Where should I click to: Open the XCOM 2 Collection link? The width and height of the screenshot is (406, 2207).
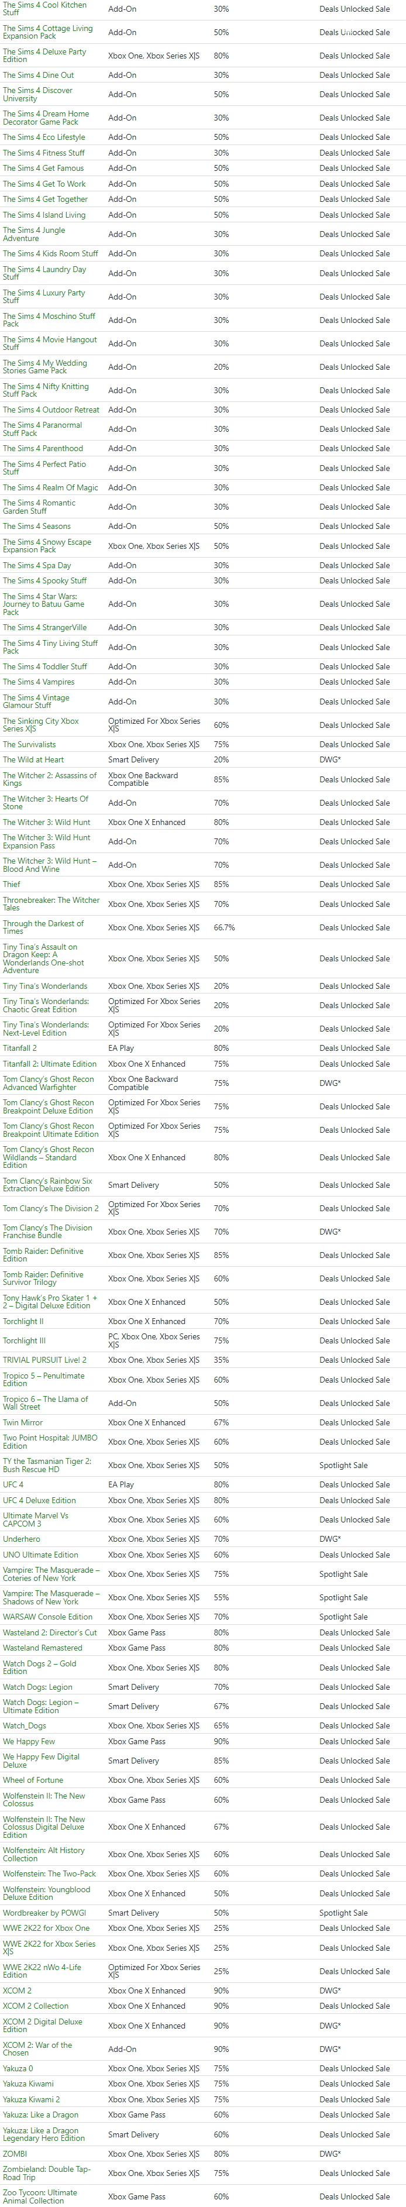[x=35, y=2006]
